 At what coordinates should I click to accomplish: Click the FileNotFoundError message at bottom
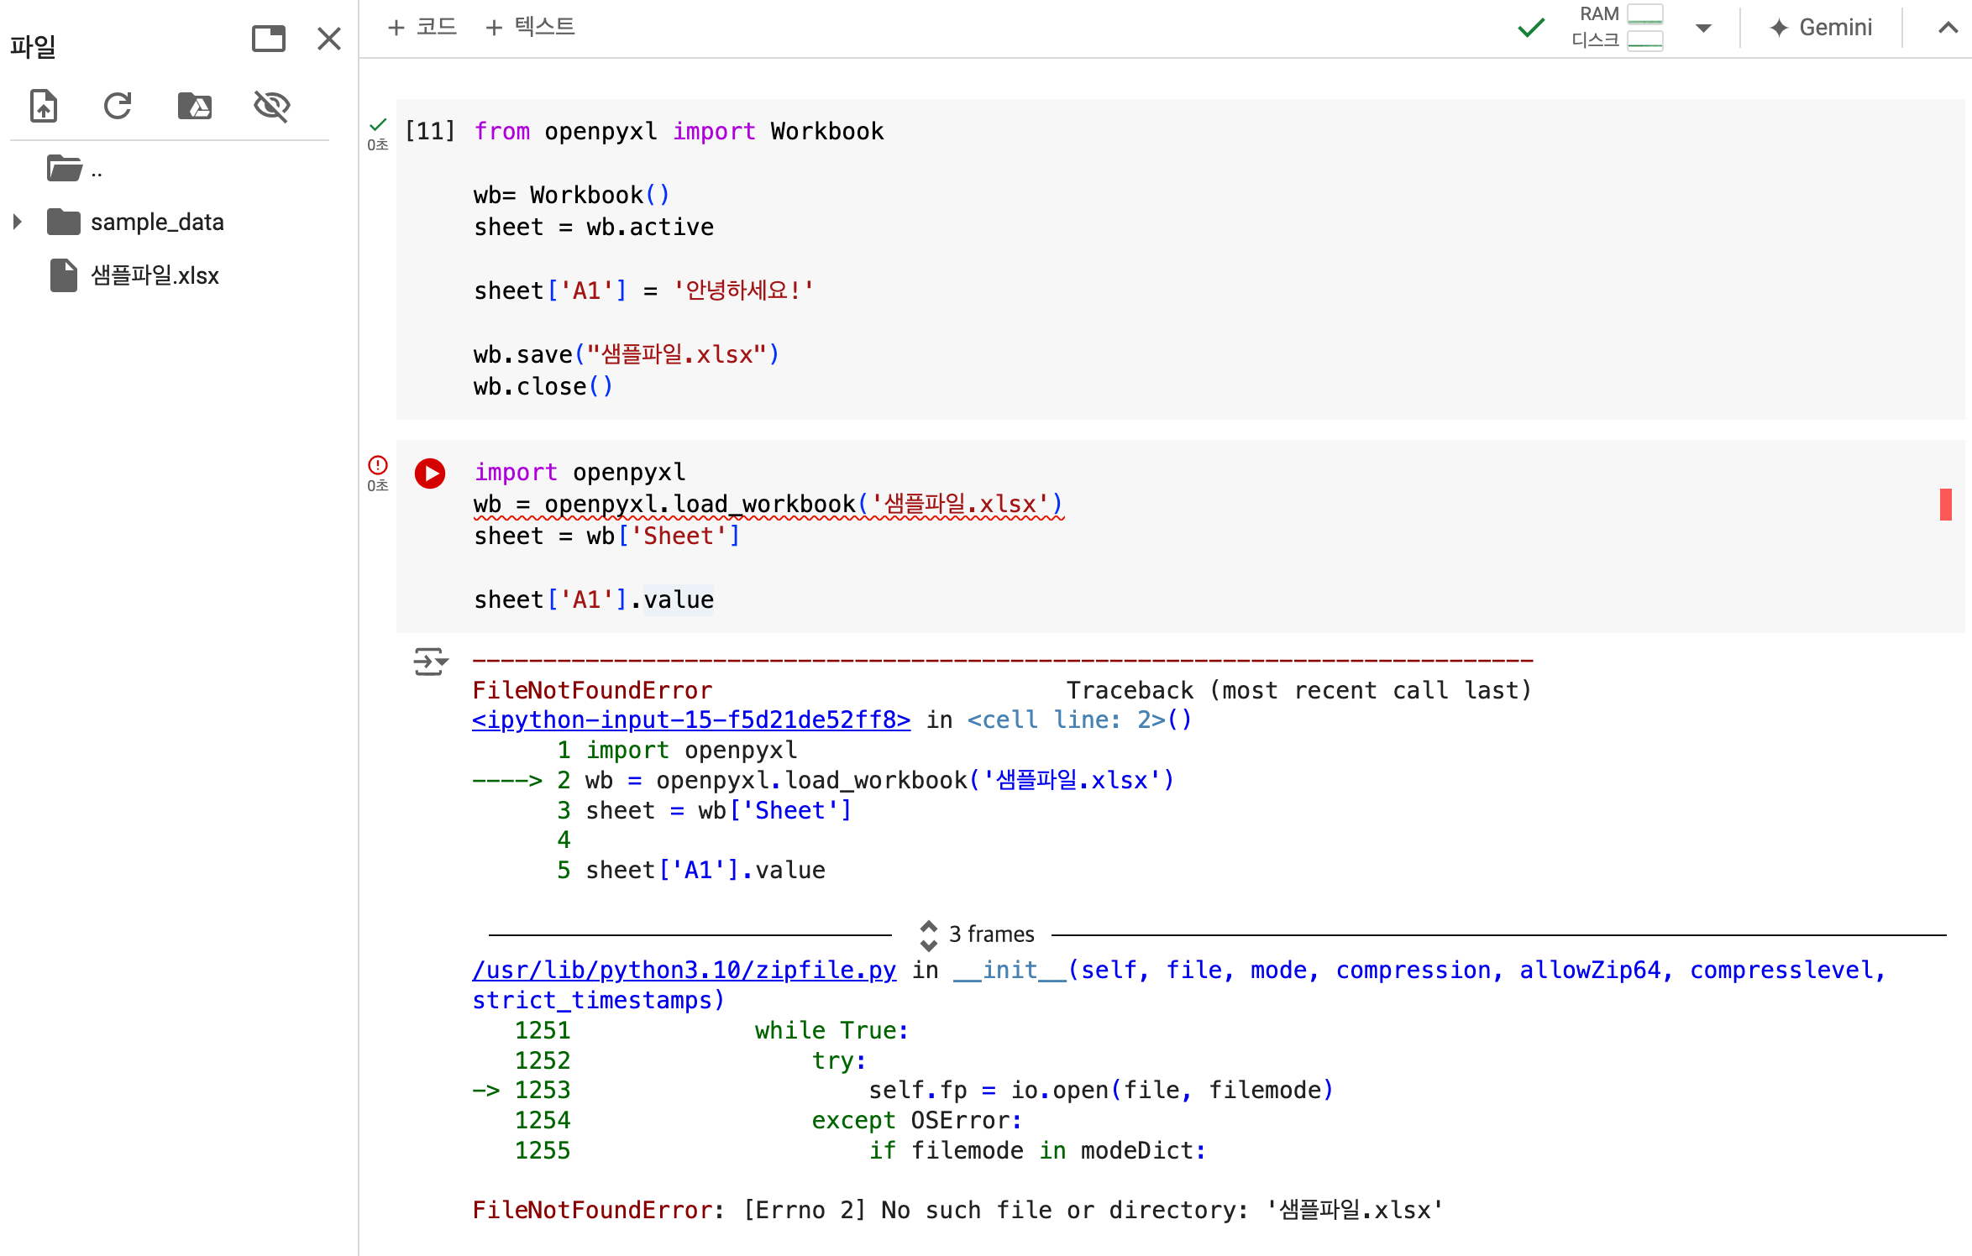point(958,1211)
